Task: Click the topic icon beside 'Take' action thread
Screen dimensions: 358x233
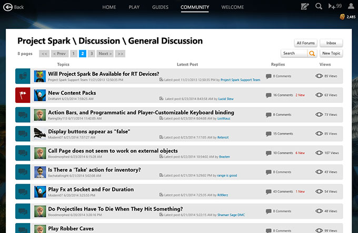Action: coord(23,172)
